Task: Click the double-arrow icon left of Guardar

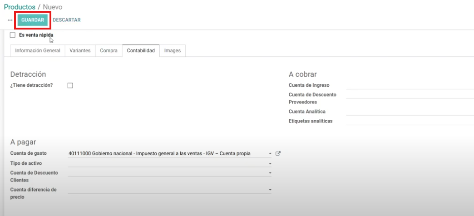Action: (10, 20)
